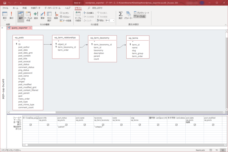This screenshot has width=228, height=152.
Task: Click the "publish" criteria cell
Action: (66, 127)
